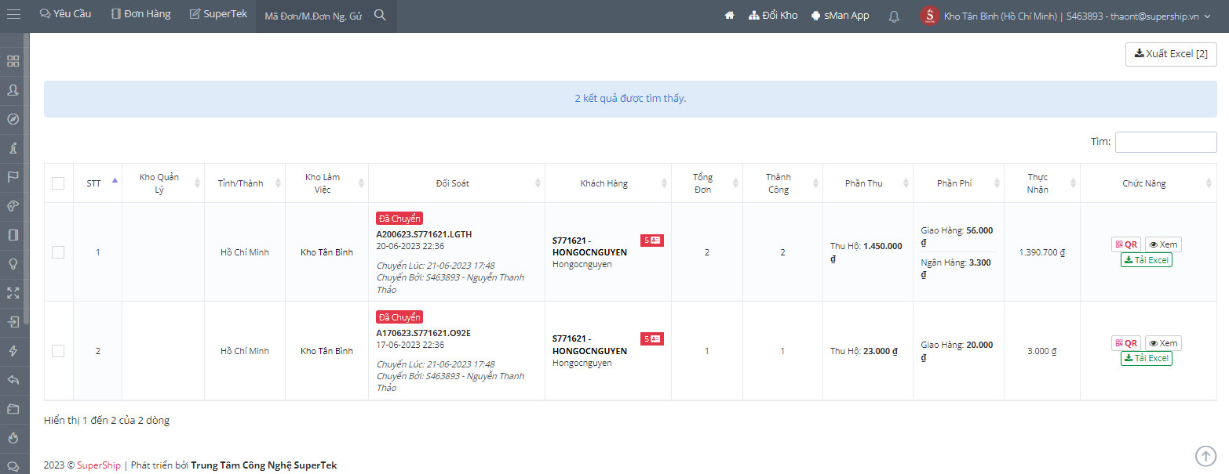Open sMan App link

point(840,15)
